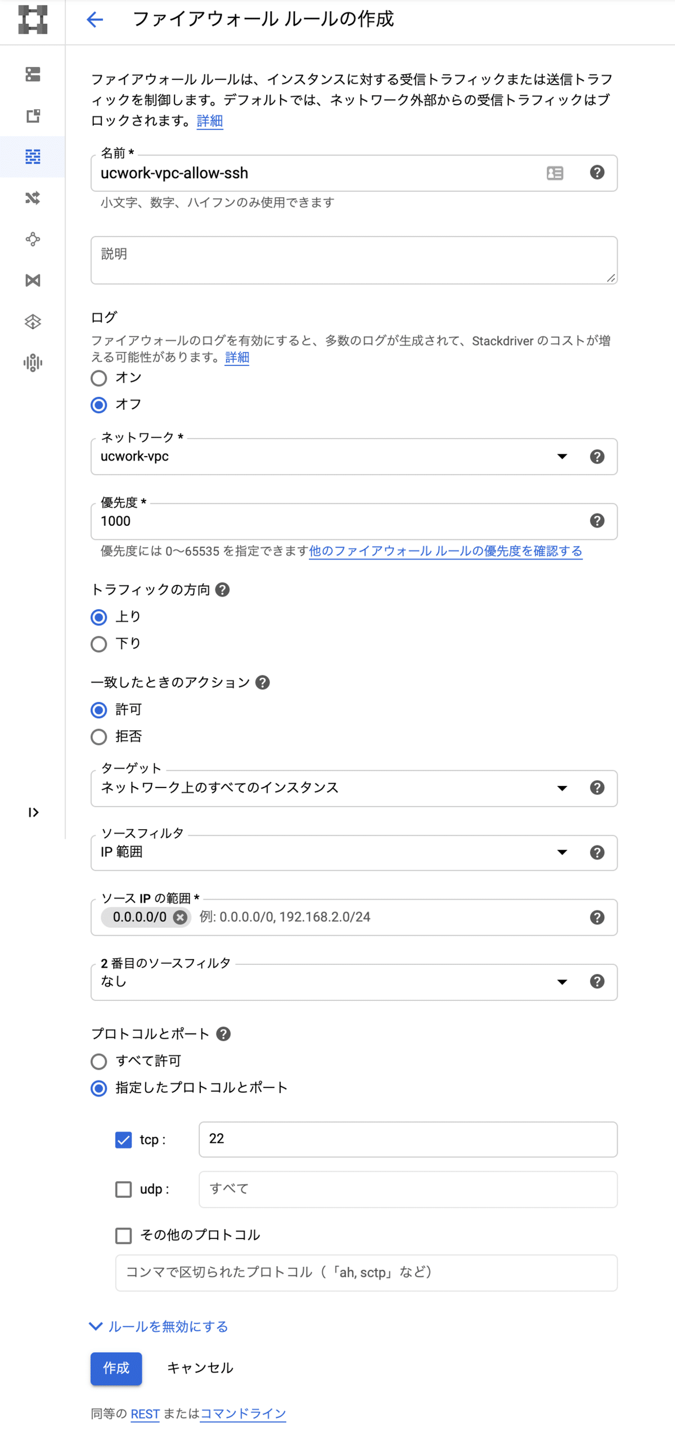Open Serverless VPC access sidebar icon
Image resolution: width=675 pixels, height=1440 pixels.
pos(33,321)
